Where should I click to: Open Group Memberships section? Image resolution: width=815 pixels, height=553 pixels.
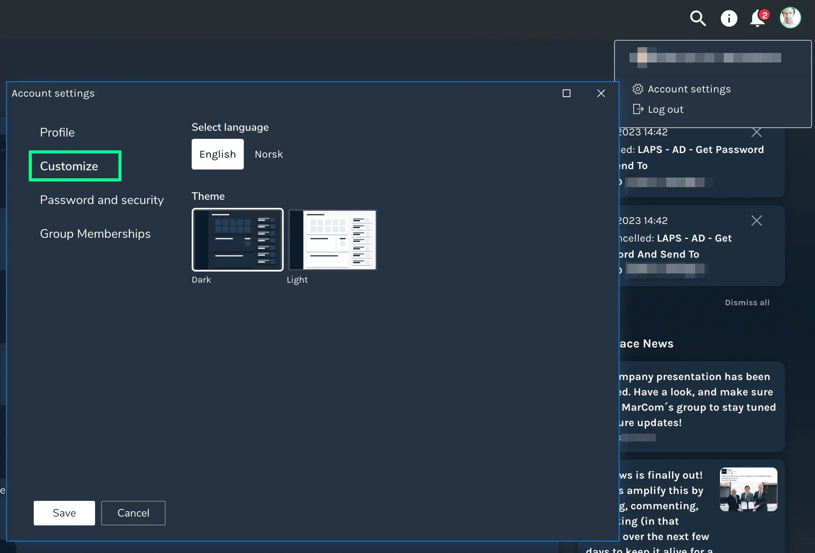95,234
